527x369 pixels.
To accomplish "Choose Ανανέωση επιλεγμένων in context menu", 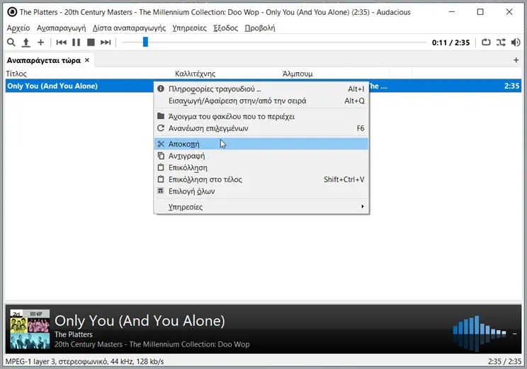I will tap(261, 128).
